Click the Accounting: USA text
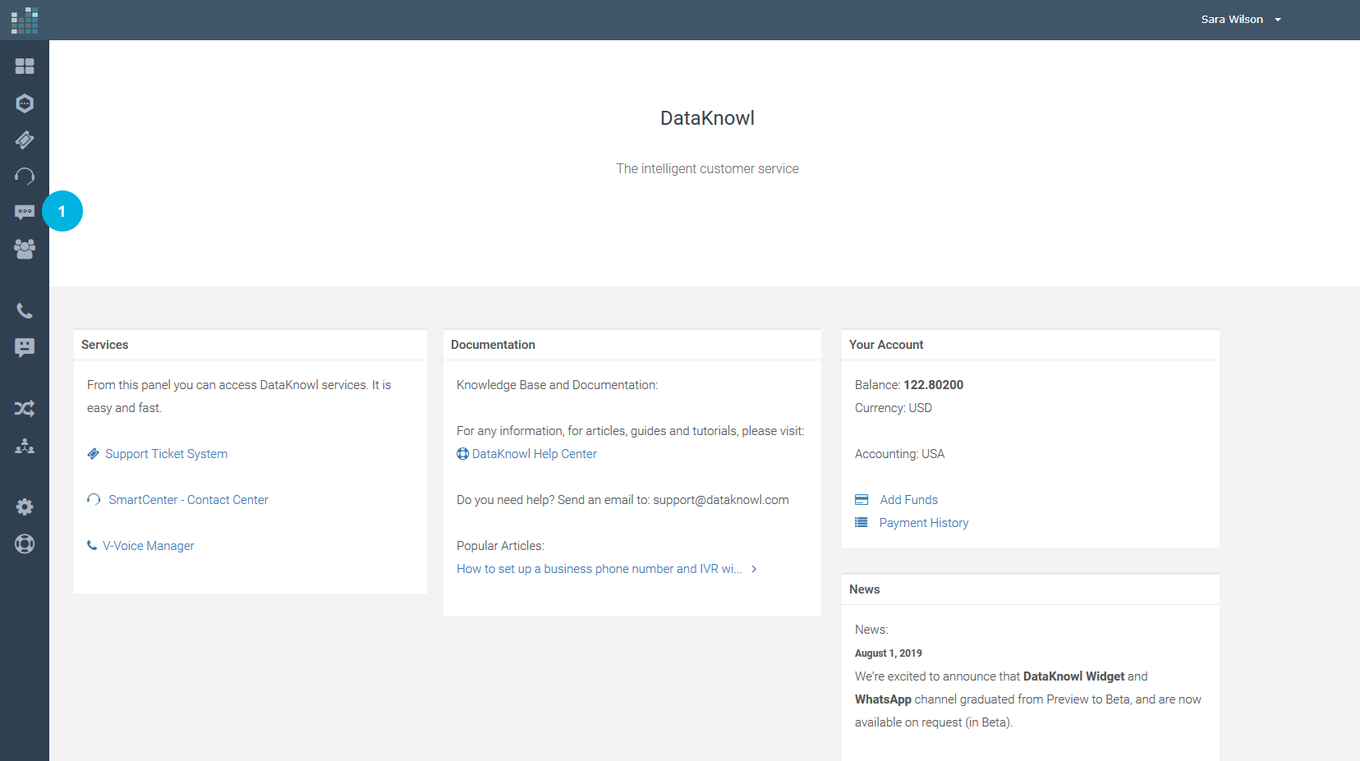This screenshot has width=1360, height=761. tap(900, 454)
